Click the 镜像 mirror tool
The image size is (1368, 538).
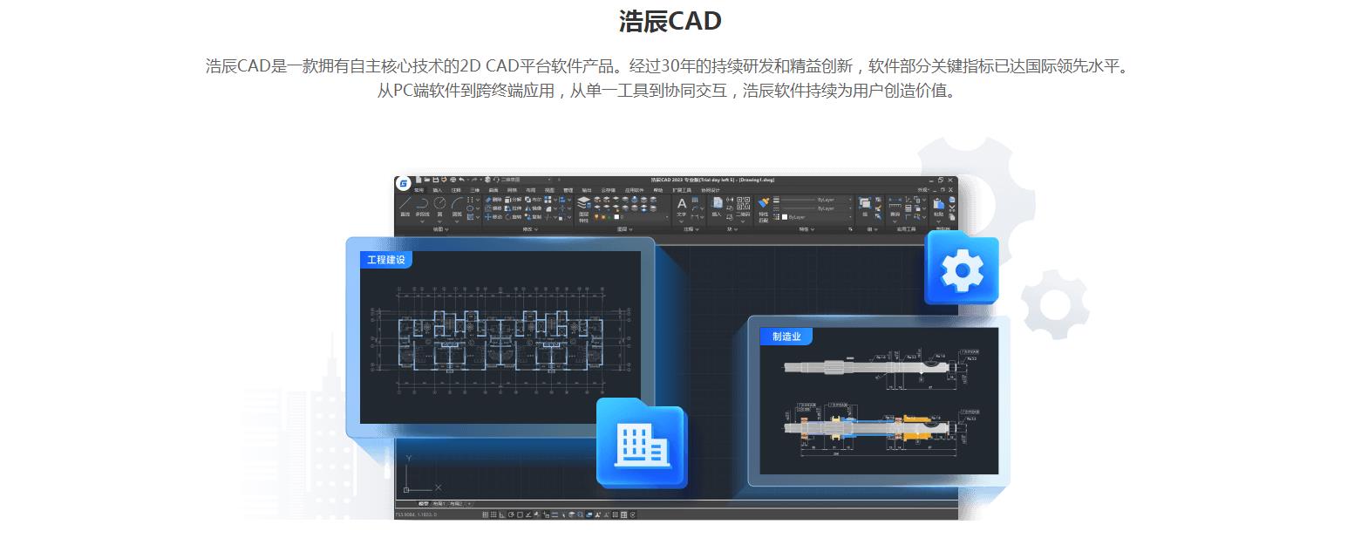(533, 208)
